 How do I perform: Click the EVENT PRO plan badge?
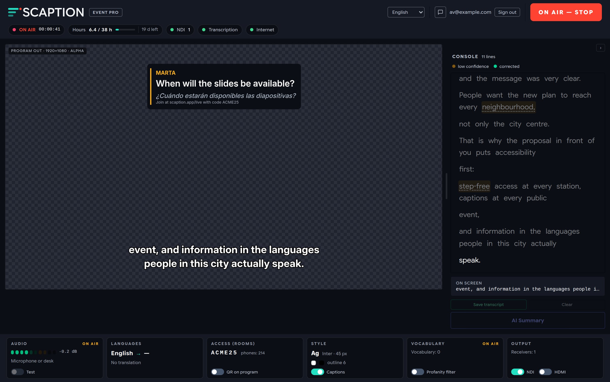(105, 12)
